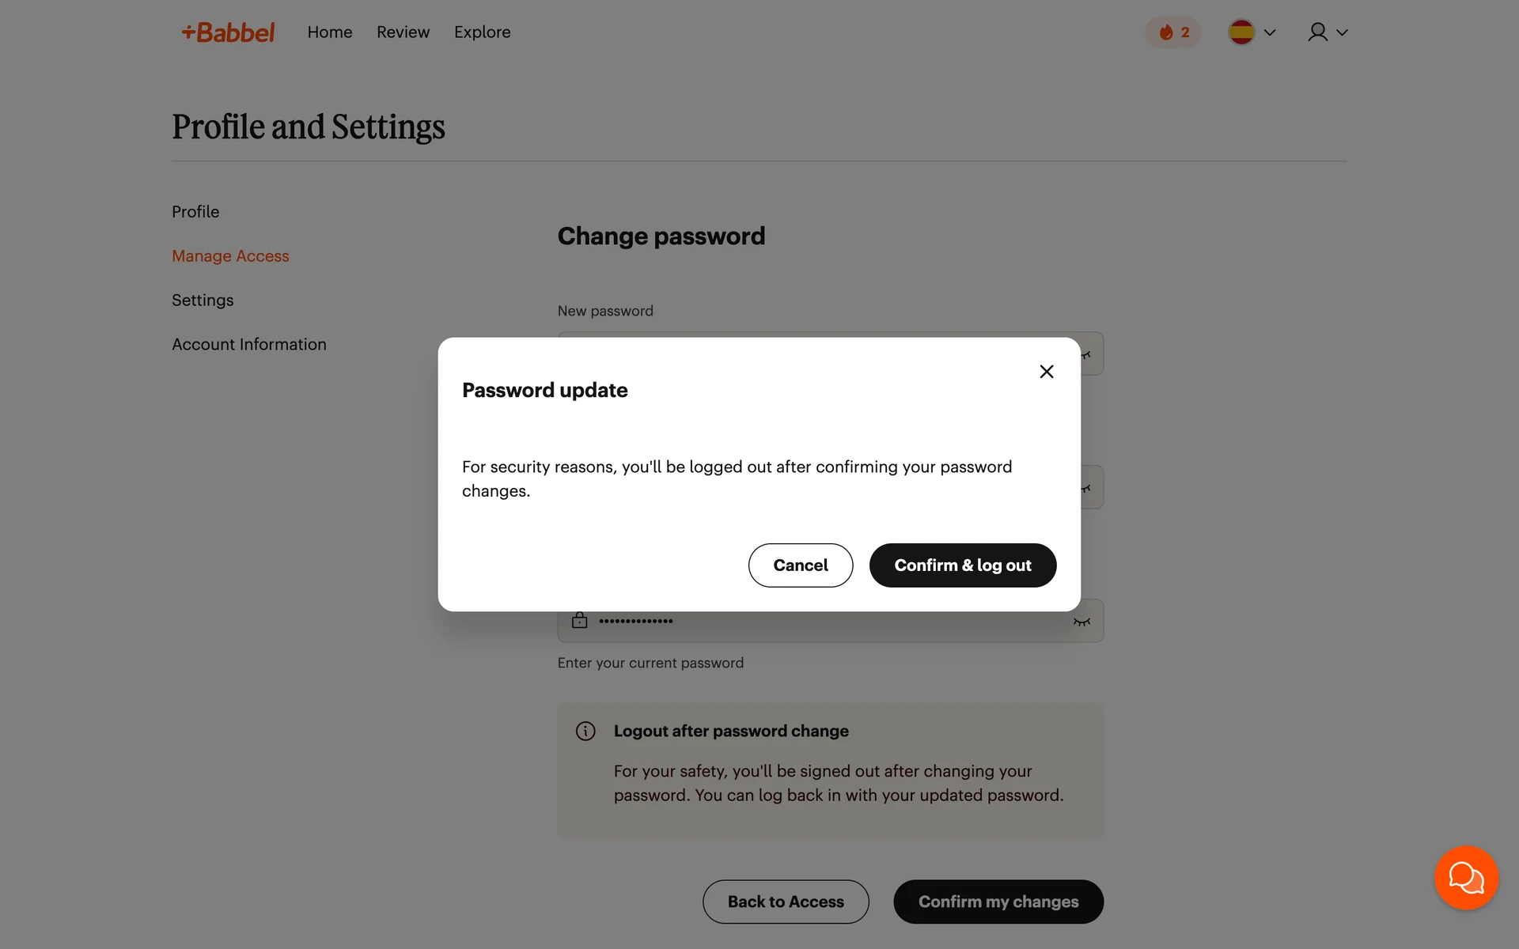
Task: Toggle current password visibility eye
Action: (1081, 622)
